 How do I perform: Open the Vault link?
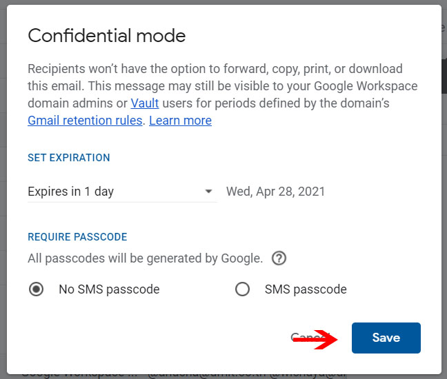click(145, 103)
